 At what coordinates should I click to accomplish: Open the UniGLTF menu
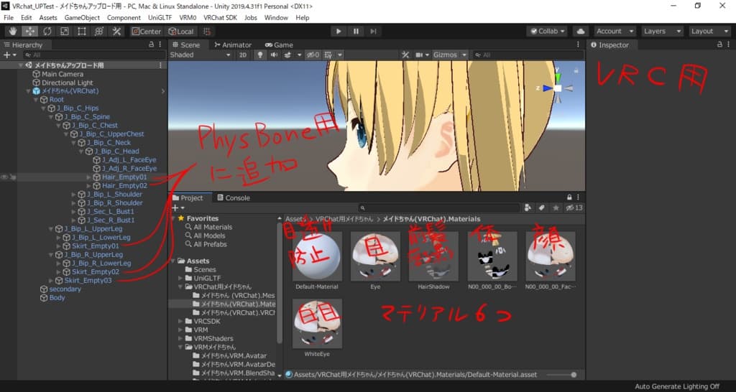[160, 18]
